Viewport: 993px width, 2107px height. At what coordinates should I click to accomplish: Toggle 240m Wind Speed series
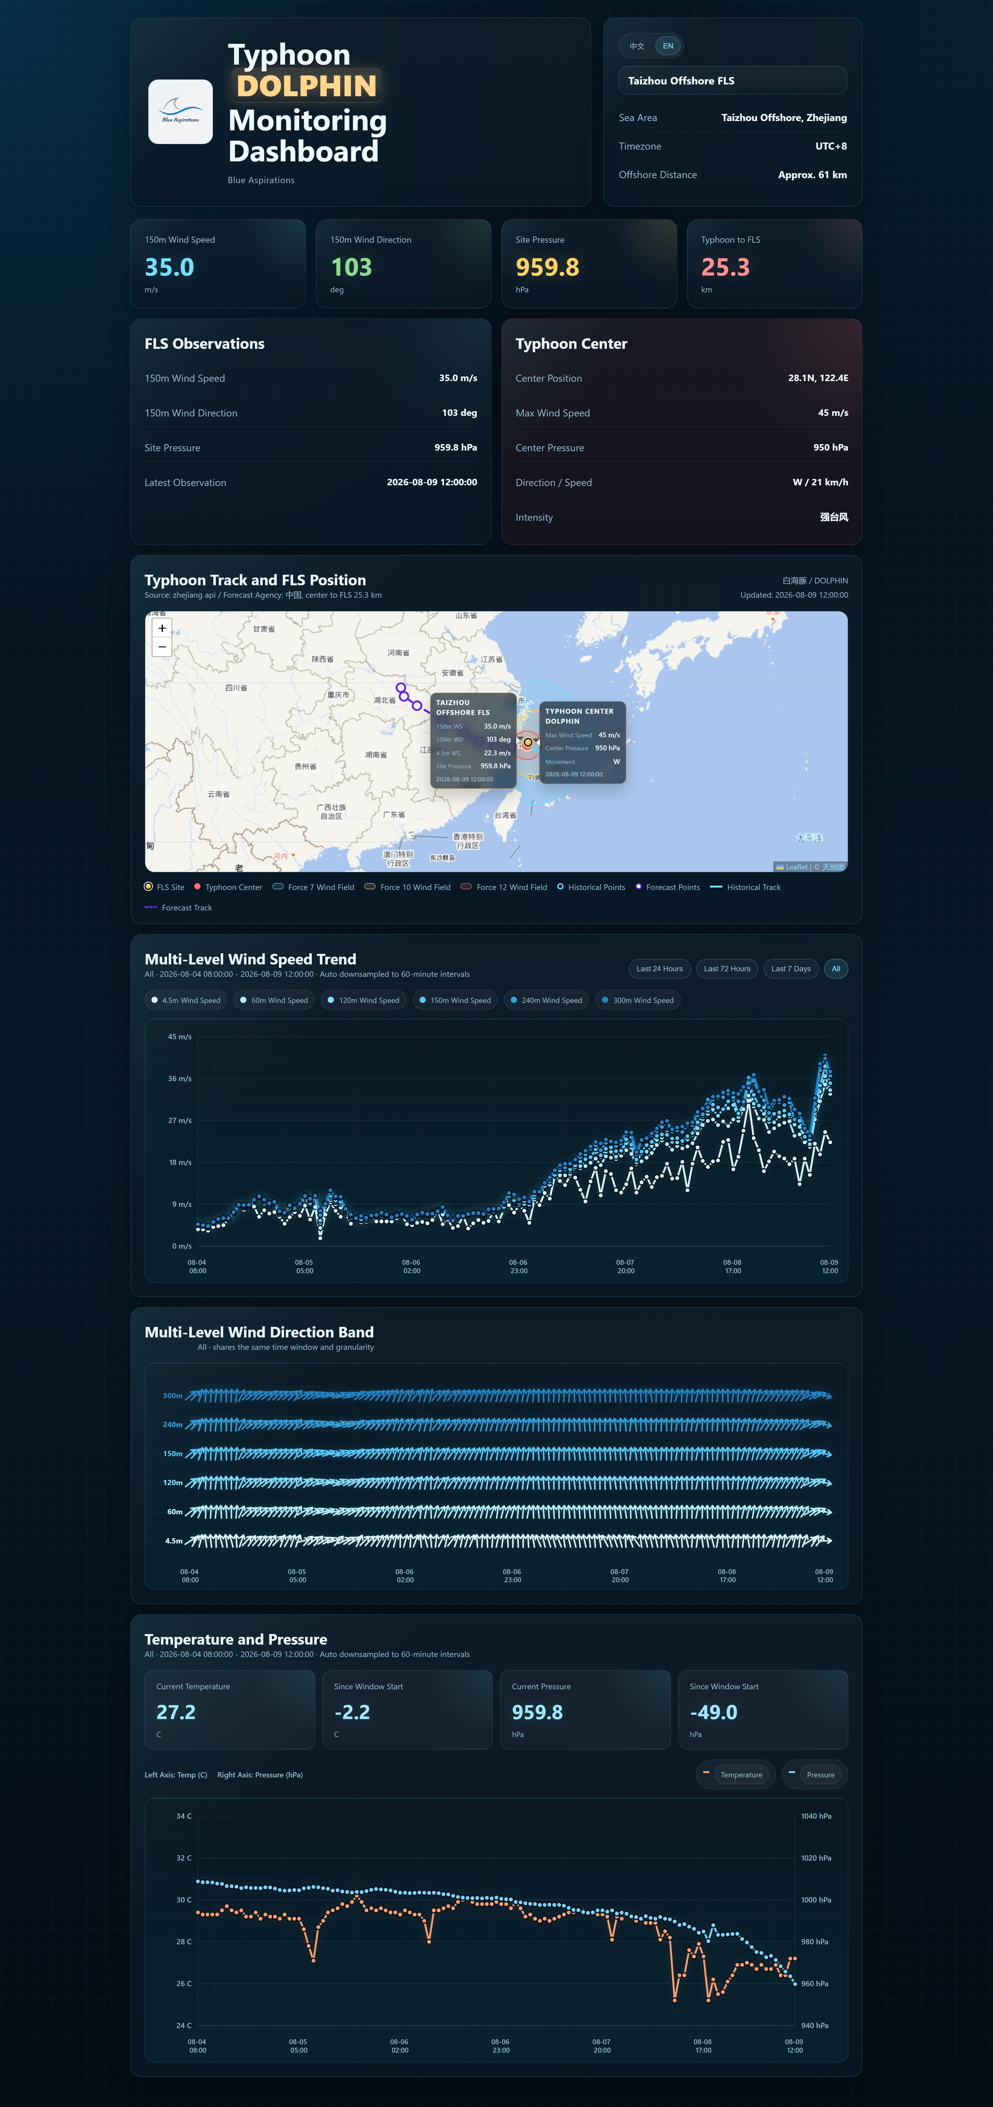[547, 1000]
